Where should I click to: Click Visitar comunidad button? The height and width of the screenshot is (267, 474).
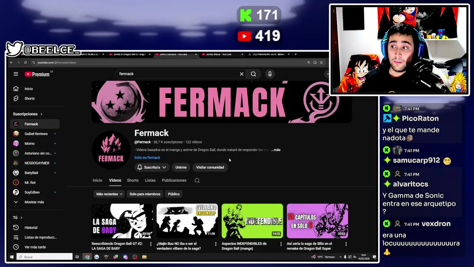(x=210, y=167)
